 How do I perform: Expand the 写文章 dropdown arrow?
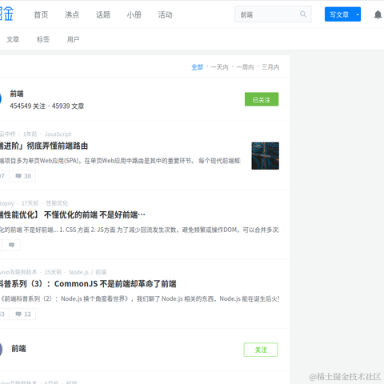point(358,14)
